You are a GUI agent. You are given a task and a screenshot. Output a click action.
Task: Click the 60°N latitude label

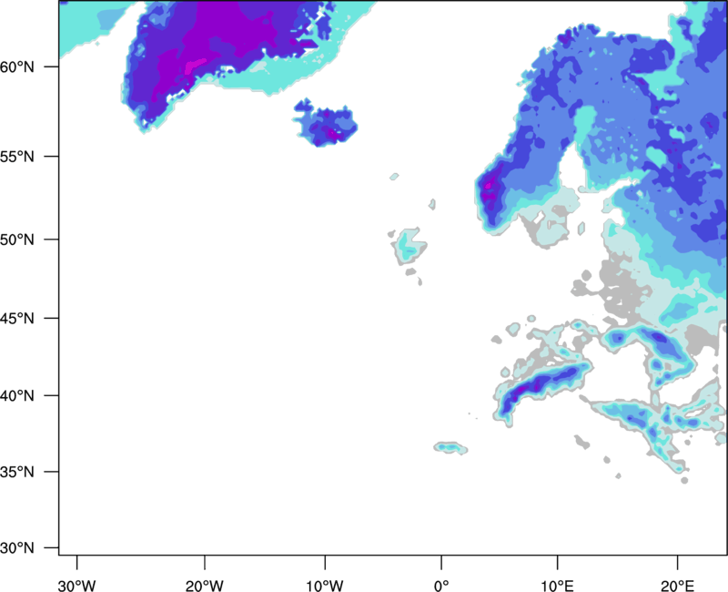pyautogui.click(x=17, y=67)
